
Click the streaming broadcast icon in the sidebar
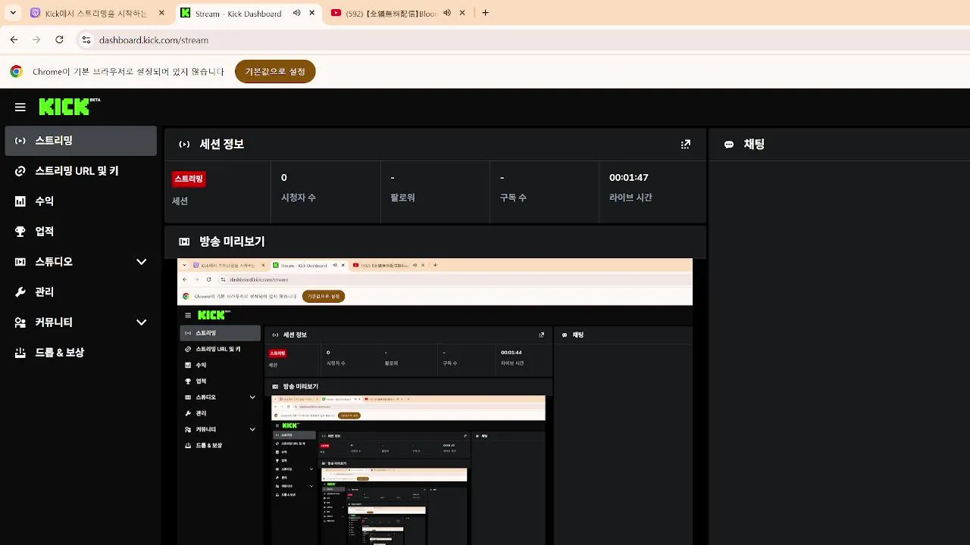click(20, 141)
